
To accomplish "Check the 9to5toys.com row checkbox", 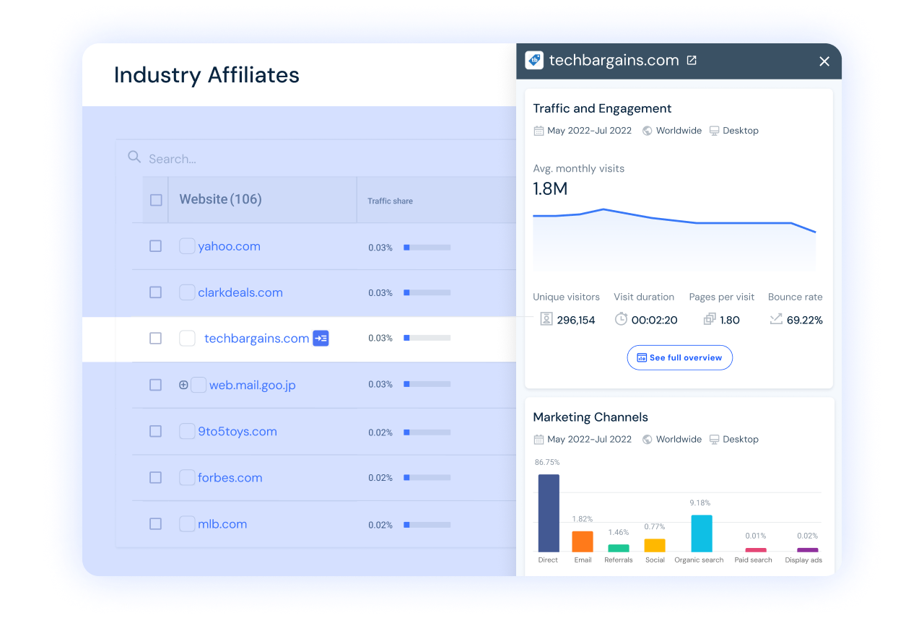I will click(155, 431).
